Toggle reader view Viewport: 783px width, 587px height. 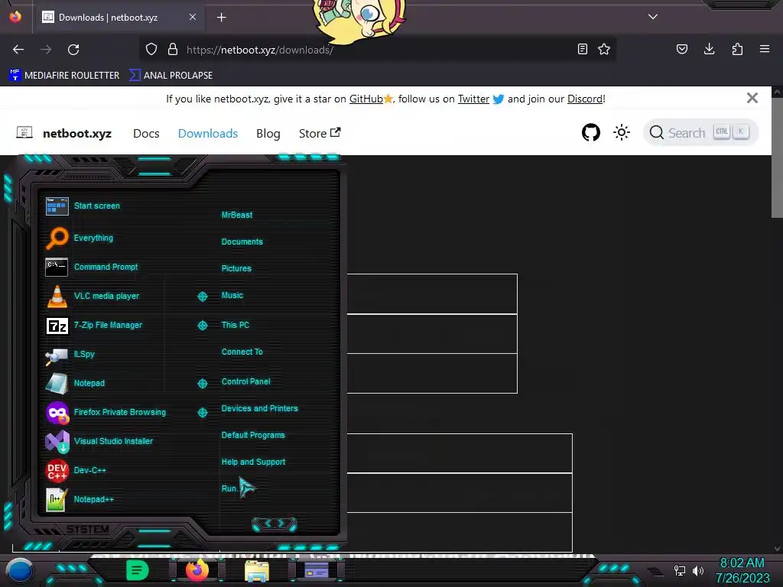coord(582,49)
